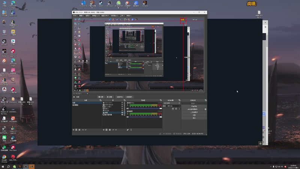This screenshot has width=300, height=169.
Task: Click Google Chrome desktop icon
Action: [4, 157]
